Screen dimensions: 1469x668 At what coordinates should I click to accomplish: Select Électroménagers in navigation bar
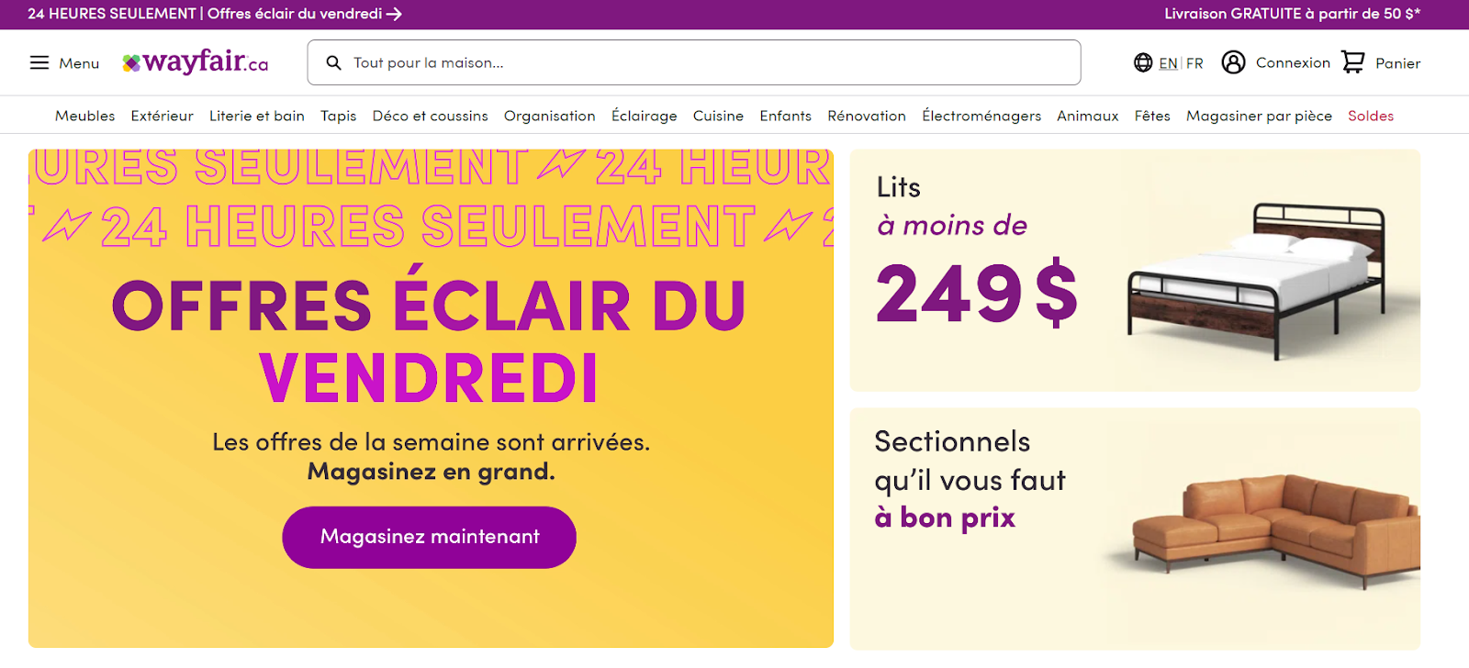[981, 116]
